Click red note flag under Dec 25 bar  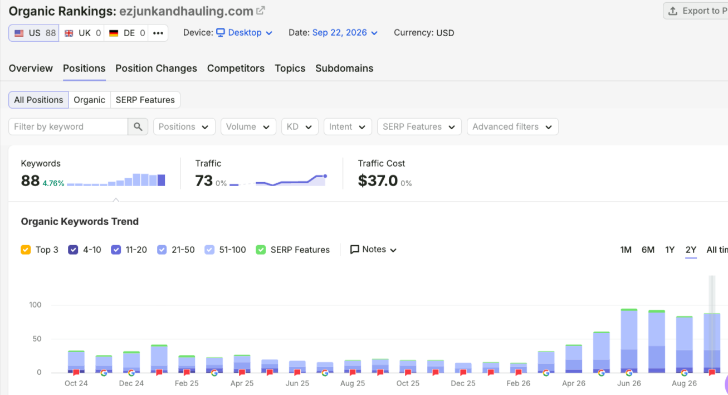[x=463, y=373]
